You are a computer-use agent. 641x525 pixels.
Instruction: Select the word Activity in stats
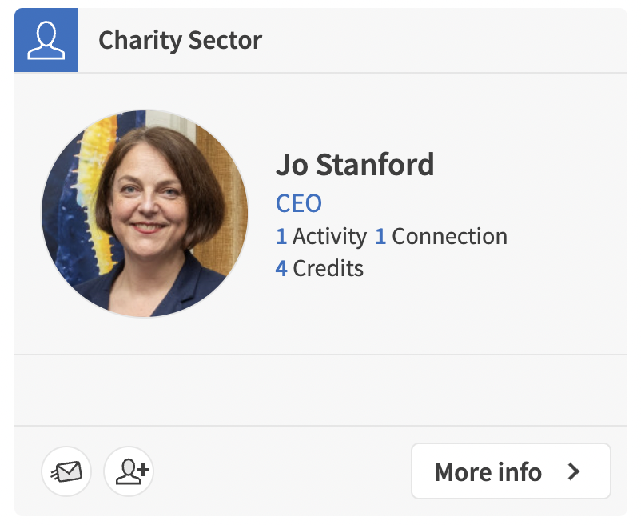coord(329,237)
